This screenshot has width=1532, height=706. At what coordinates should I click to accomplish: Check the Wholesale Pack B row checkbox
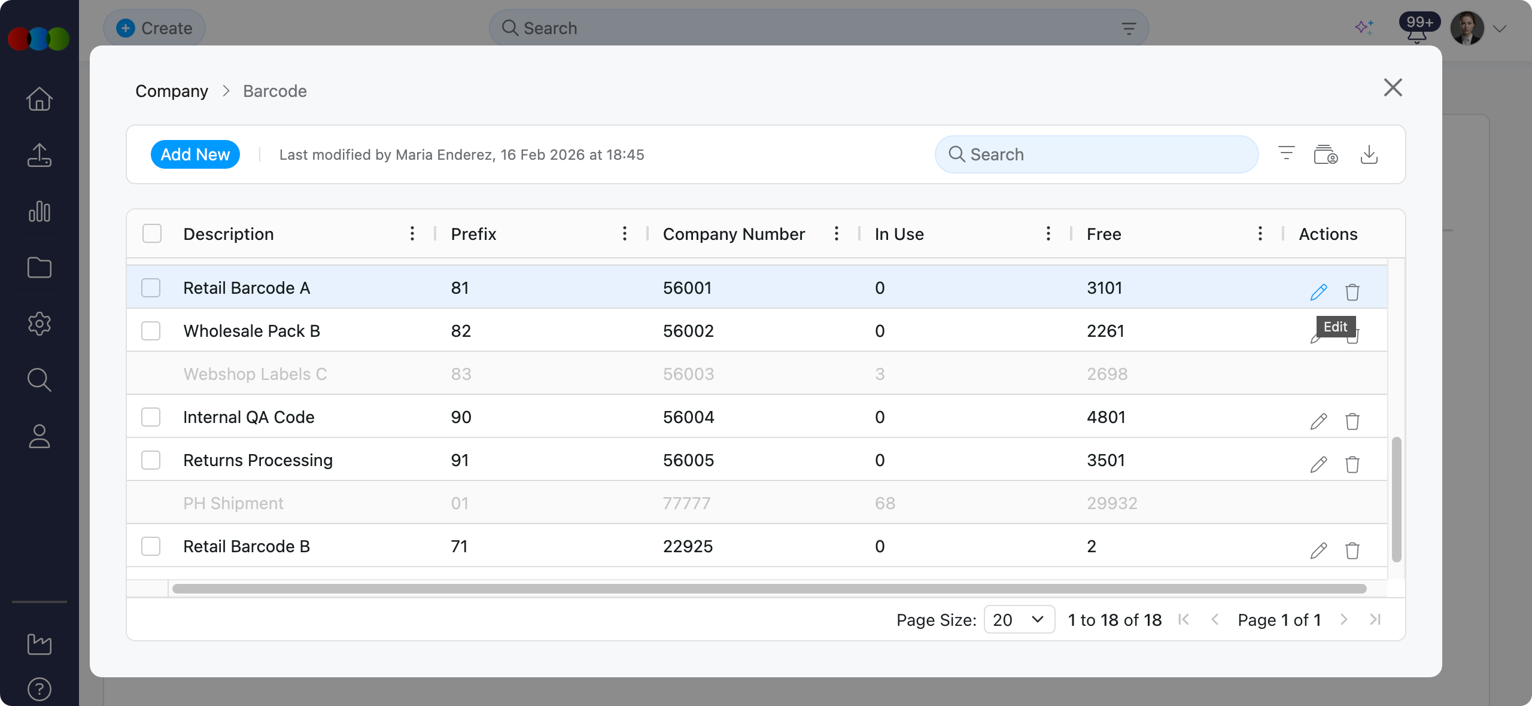[x=151, y=331]
